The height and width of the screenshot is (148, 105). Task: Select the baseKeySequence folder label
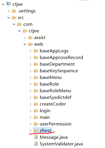[x=59, y=71]
